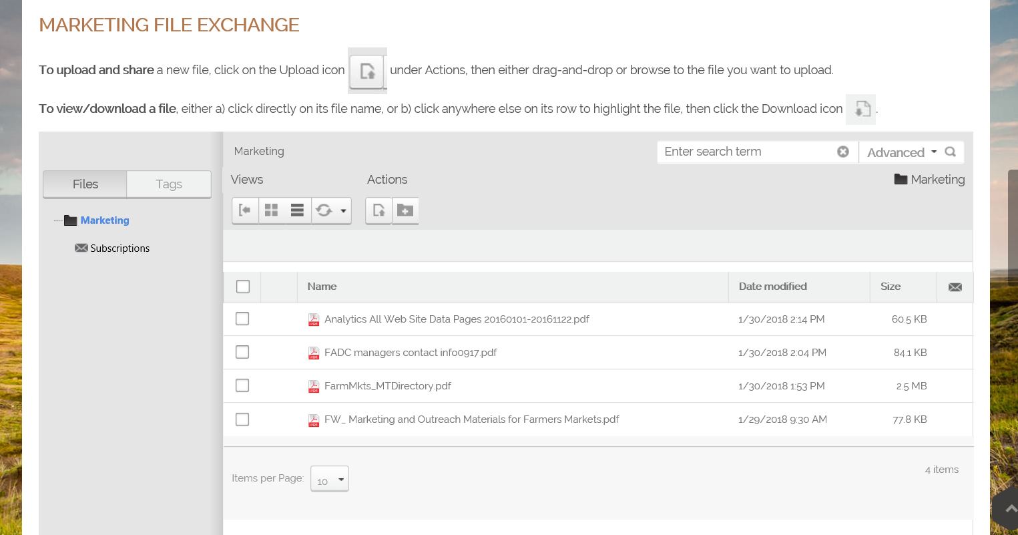Viewport: 1018px width, 535px height.
Task: Collapse the sidebar using the hide-pane icon
Action: coord(245,210)
